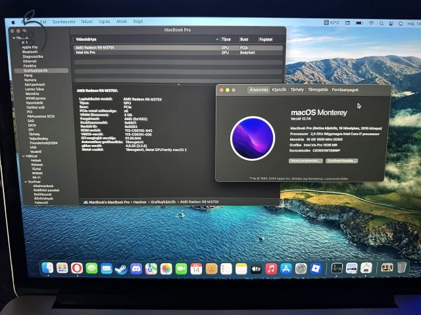Launch Steam from the dock

click(121, 269)
